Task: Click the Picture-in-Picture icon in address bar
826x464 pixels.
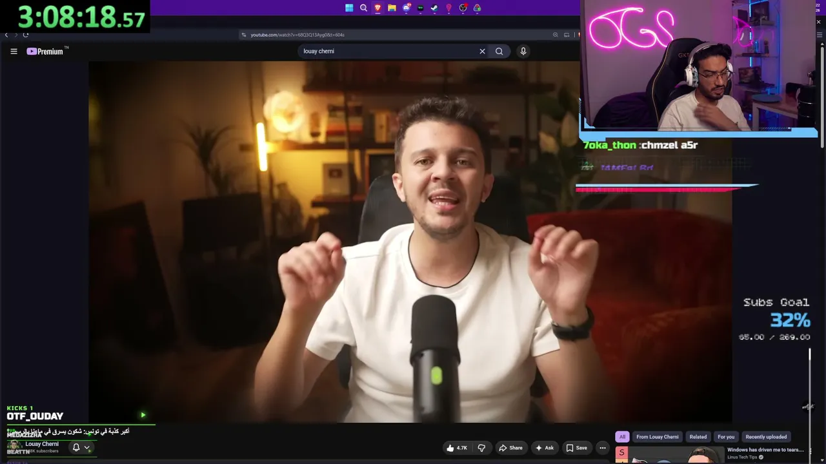Action: tap(567, 35)
